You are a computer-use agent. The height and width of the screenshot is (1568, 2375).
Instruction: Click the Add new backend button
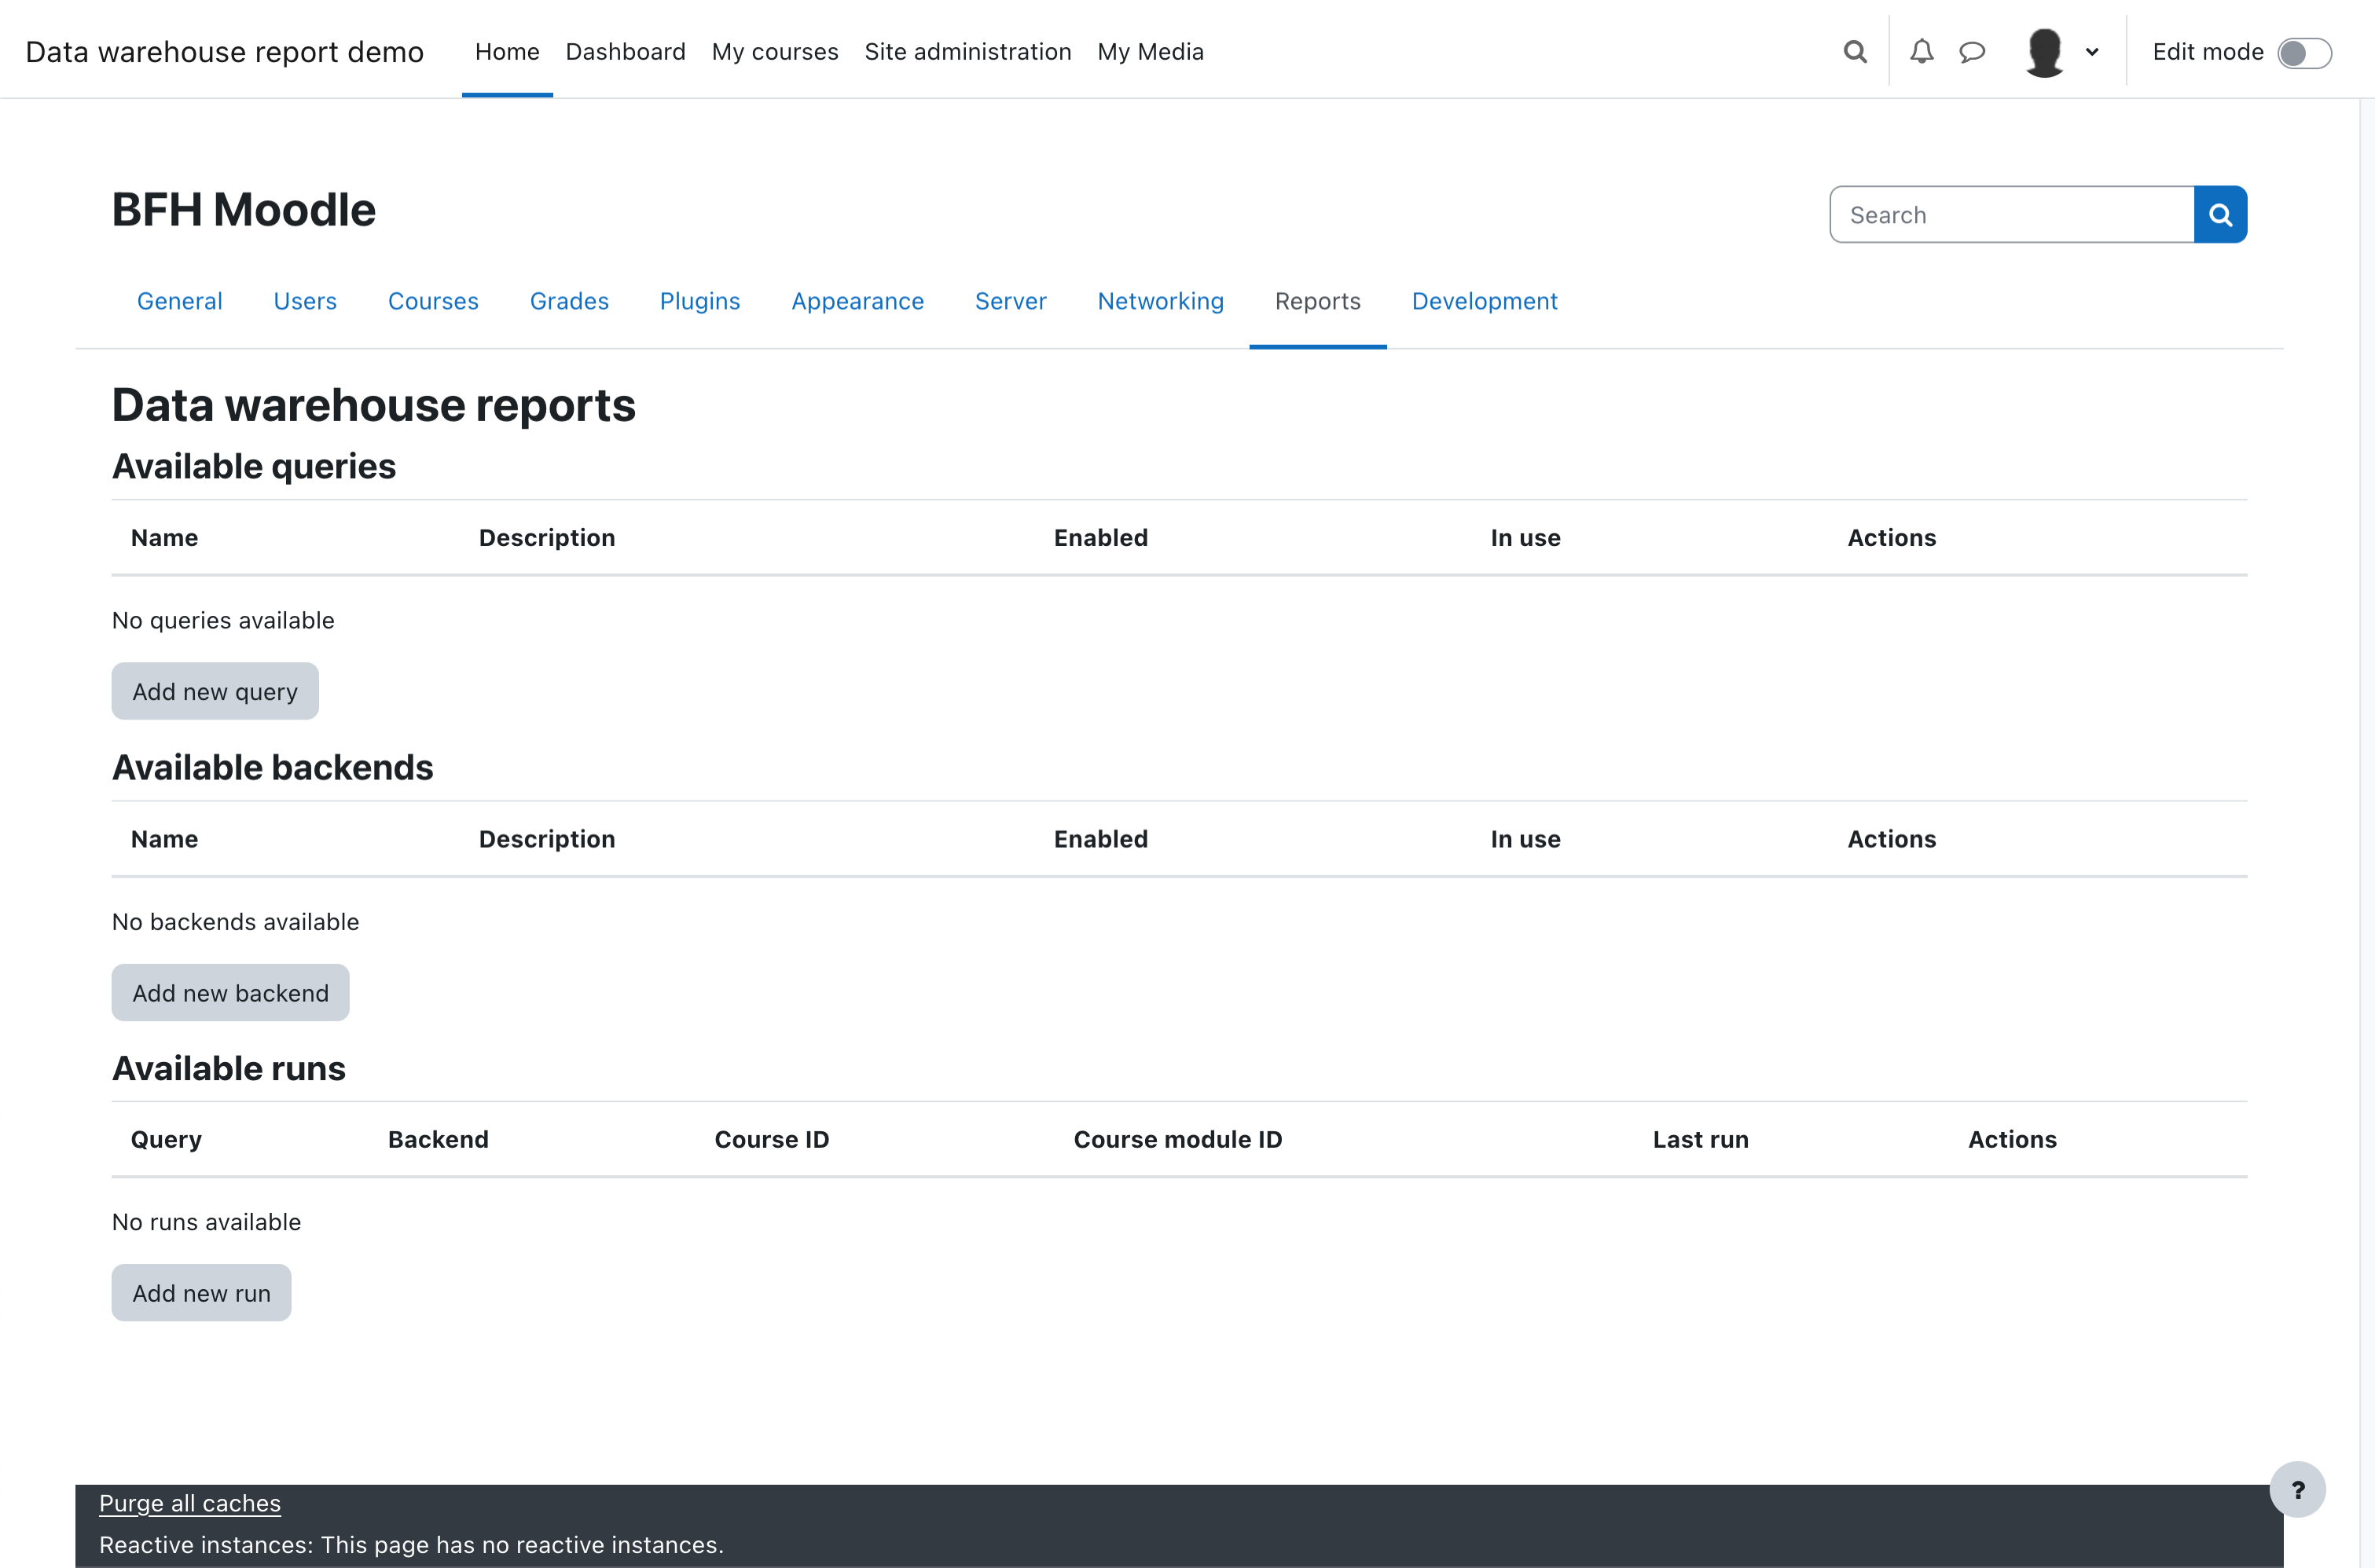(x=229, y=992)
